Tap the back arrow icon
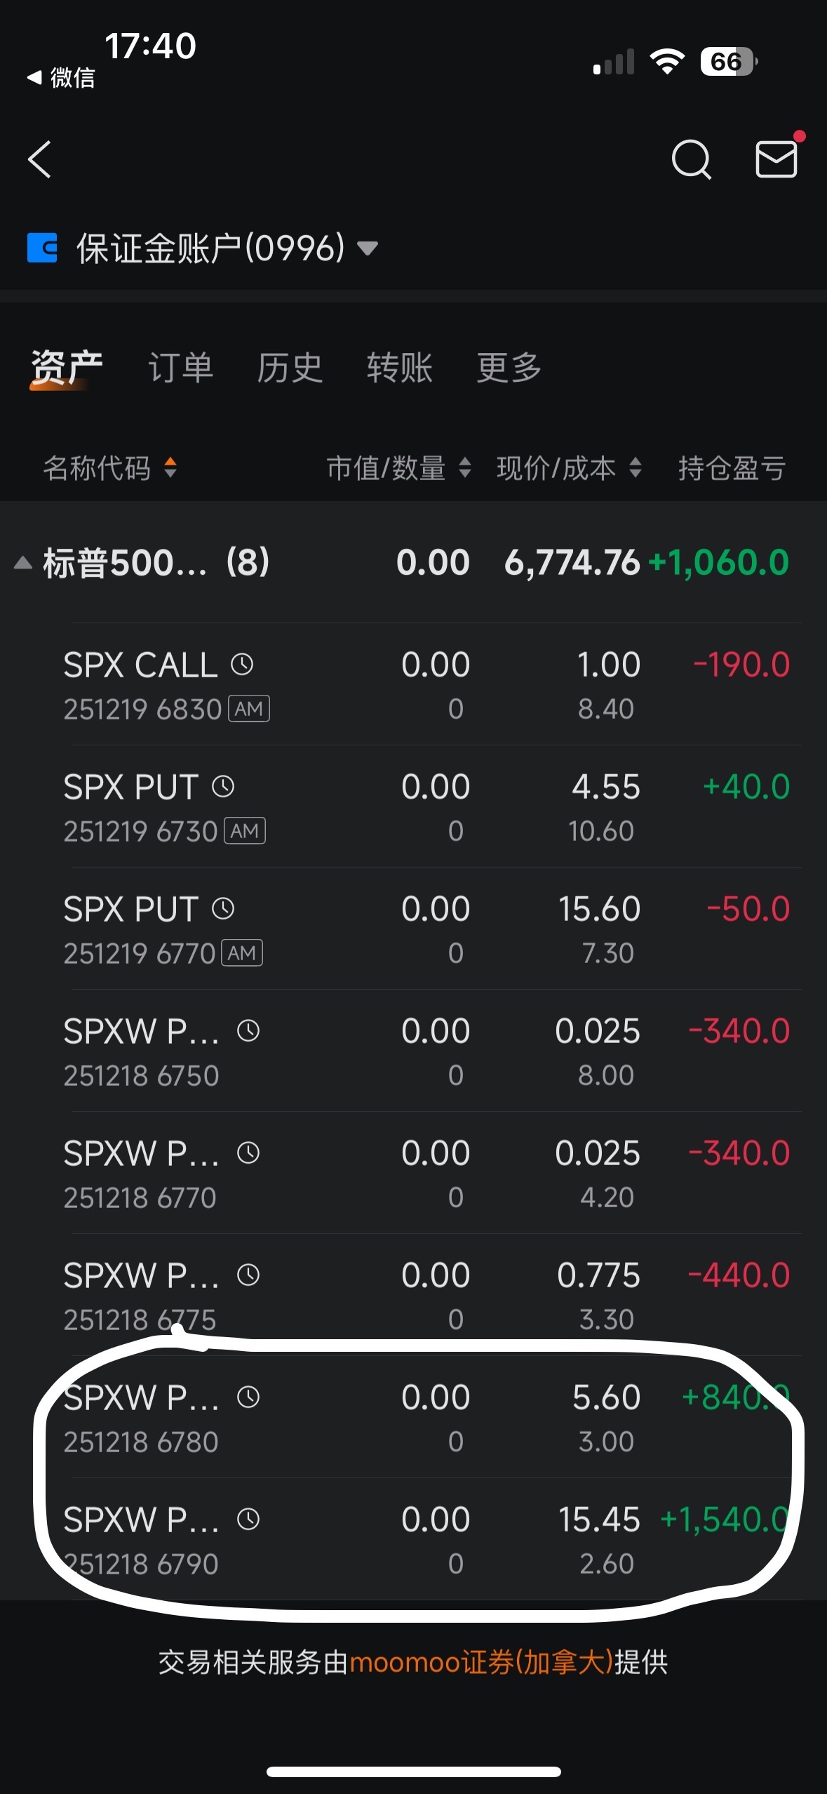Viewport: 827px width, 1794px height. pos(40,159)
